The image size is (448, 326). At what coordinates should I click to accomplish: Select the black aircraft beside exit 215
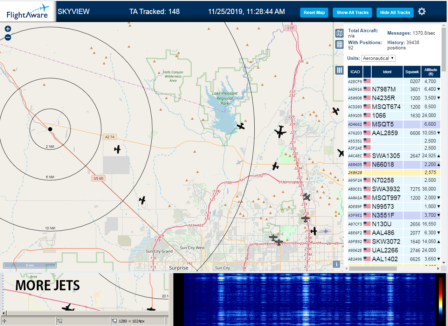[314, 231]
